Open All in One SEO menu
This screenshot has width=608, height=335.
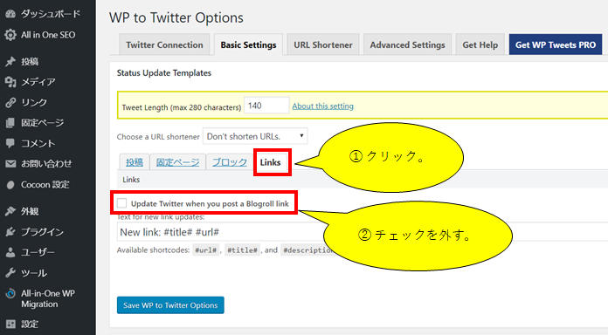point(48,35)
